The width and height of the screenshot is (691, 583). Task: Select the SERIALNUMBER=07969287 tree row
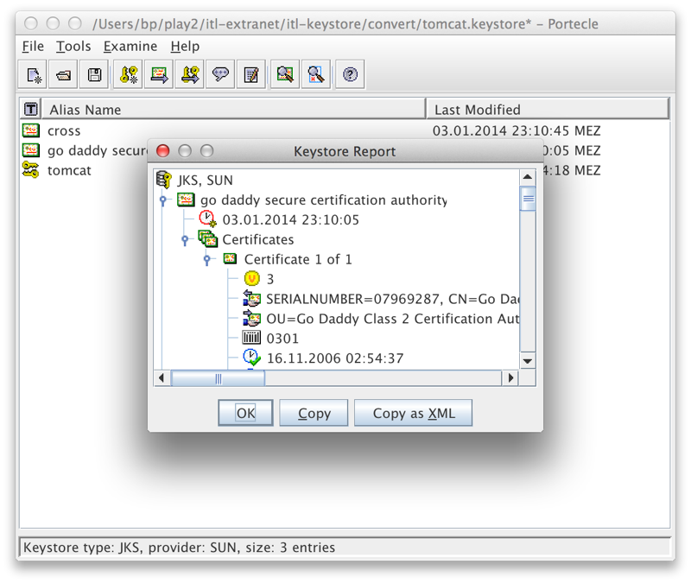392,299
